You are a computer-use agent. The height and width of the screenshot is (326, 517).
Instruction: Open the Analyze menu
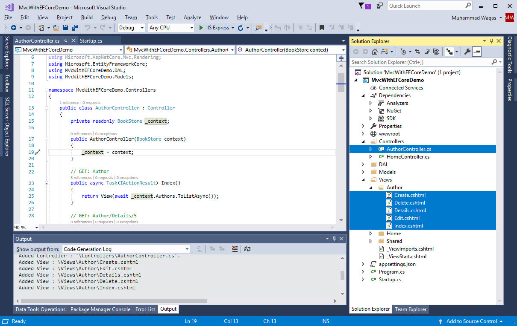192,17
